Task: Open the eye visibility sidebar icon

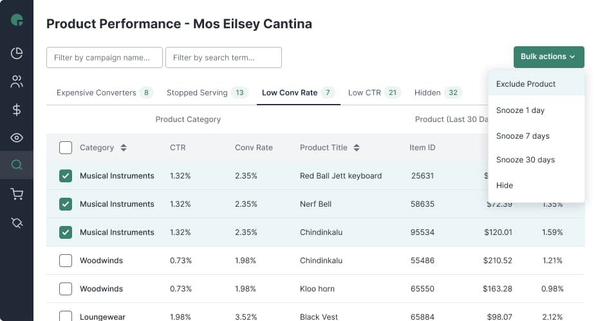Action: coord(17,137)
